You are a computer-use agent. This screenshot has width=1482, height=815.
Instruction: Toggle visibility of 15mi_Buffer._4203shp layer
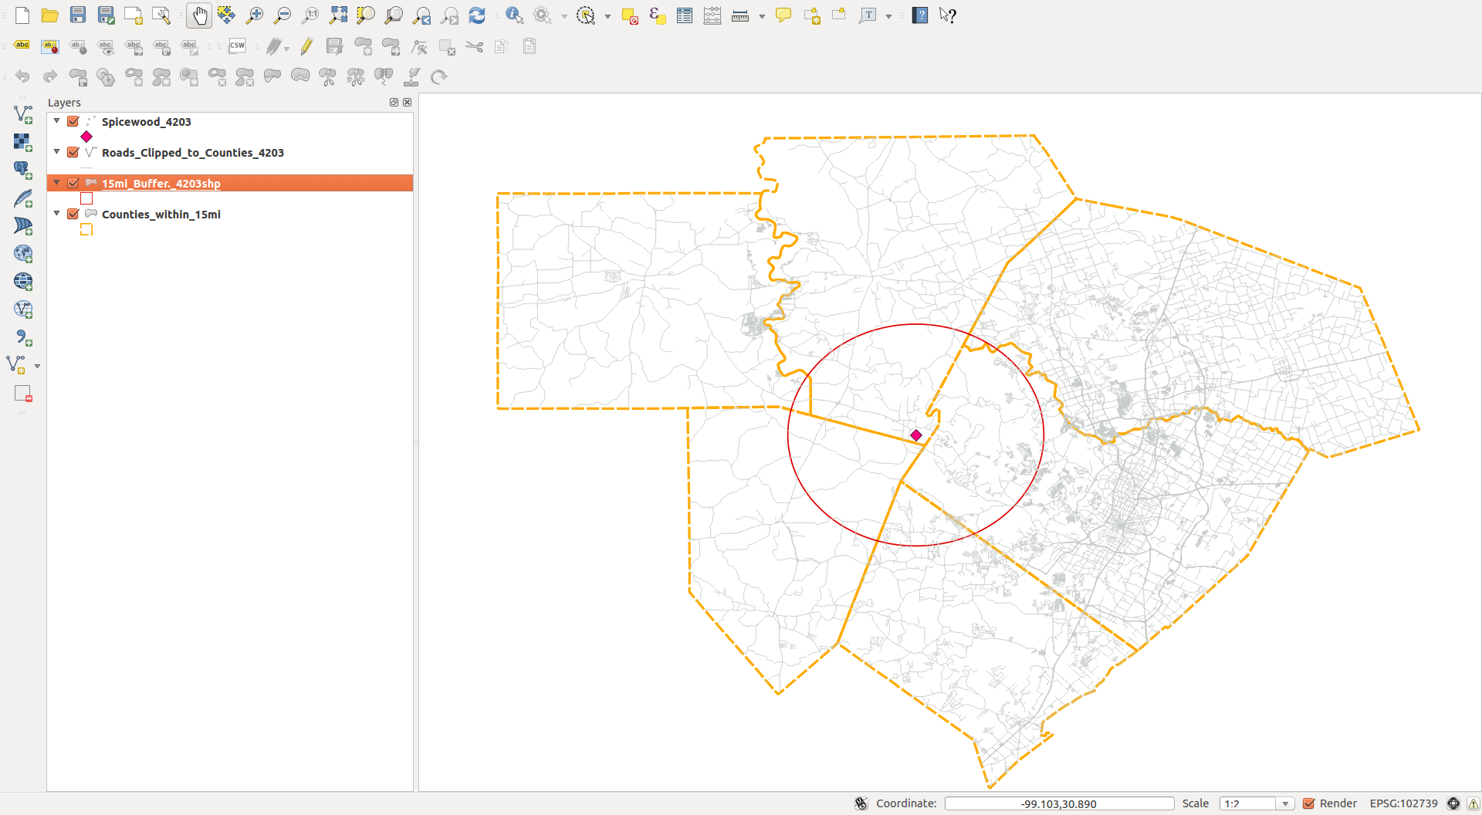[x=73, y=184]
